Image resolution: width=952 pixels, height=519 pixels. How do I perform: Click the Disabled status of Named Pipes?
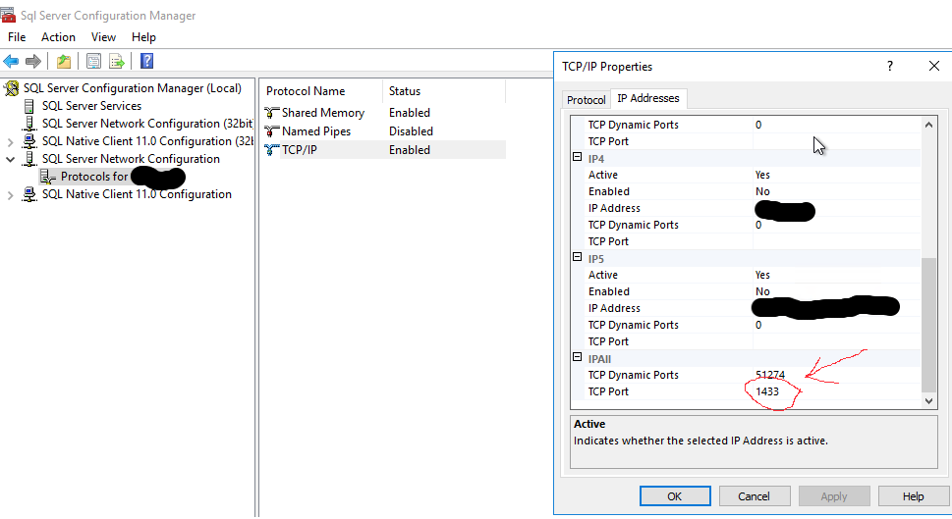point(411,131)
